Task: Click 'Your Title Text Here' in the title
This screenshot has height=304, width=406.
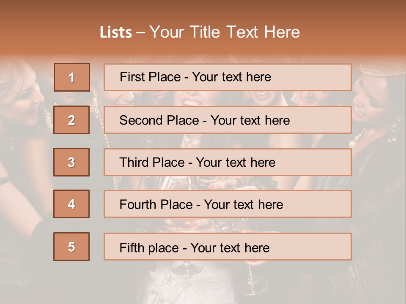Action: (225, 33)
